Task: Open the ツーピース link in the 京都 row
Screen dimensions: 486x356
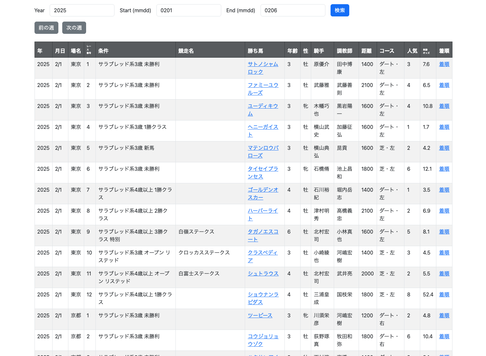Action: (260, 315)
